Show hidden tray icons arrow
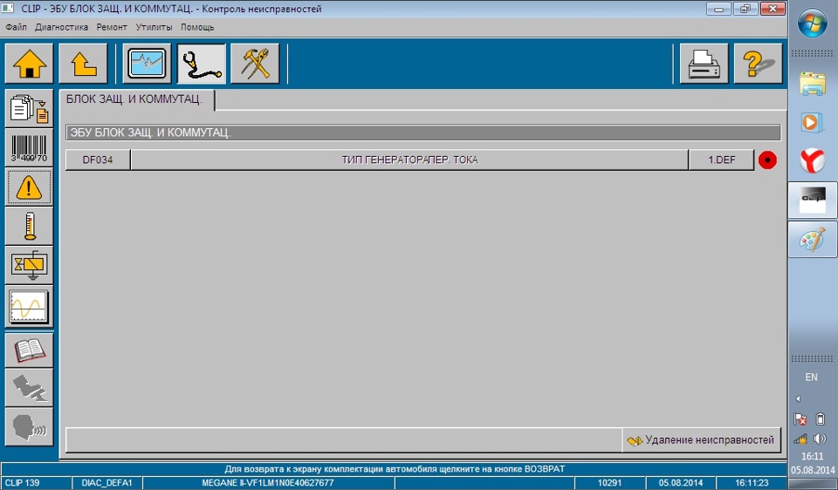838x490 pixels. pos(798,398)
